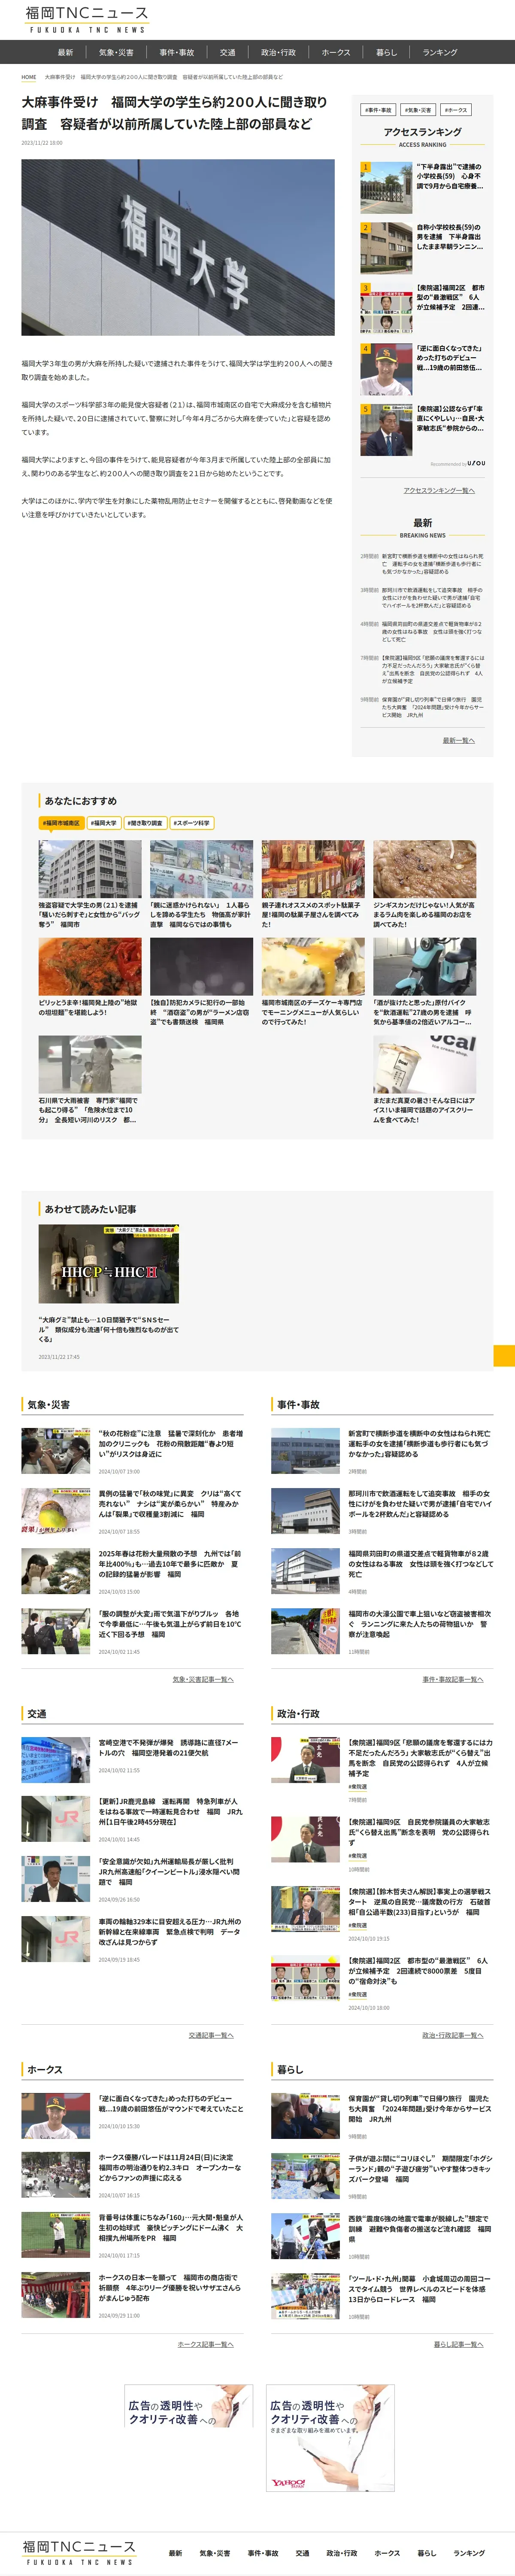Open footer ランキング link
The image size is (515, 2576).
[x=469, y=2553]
